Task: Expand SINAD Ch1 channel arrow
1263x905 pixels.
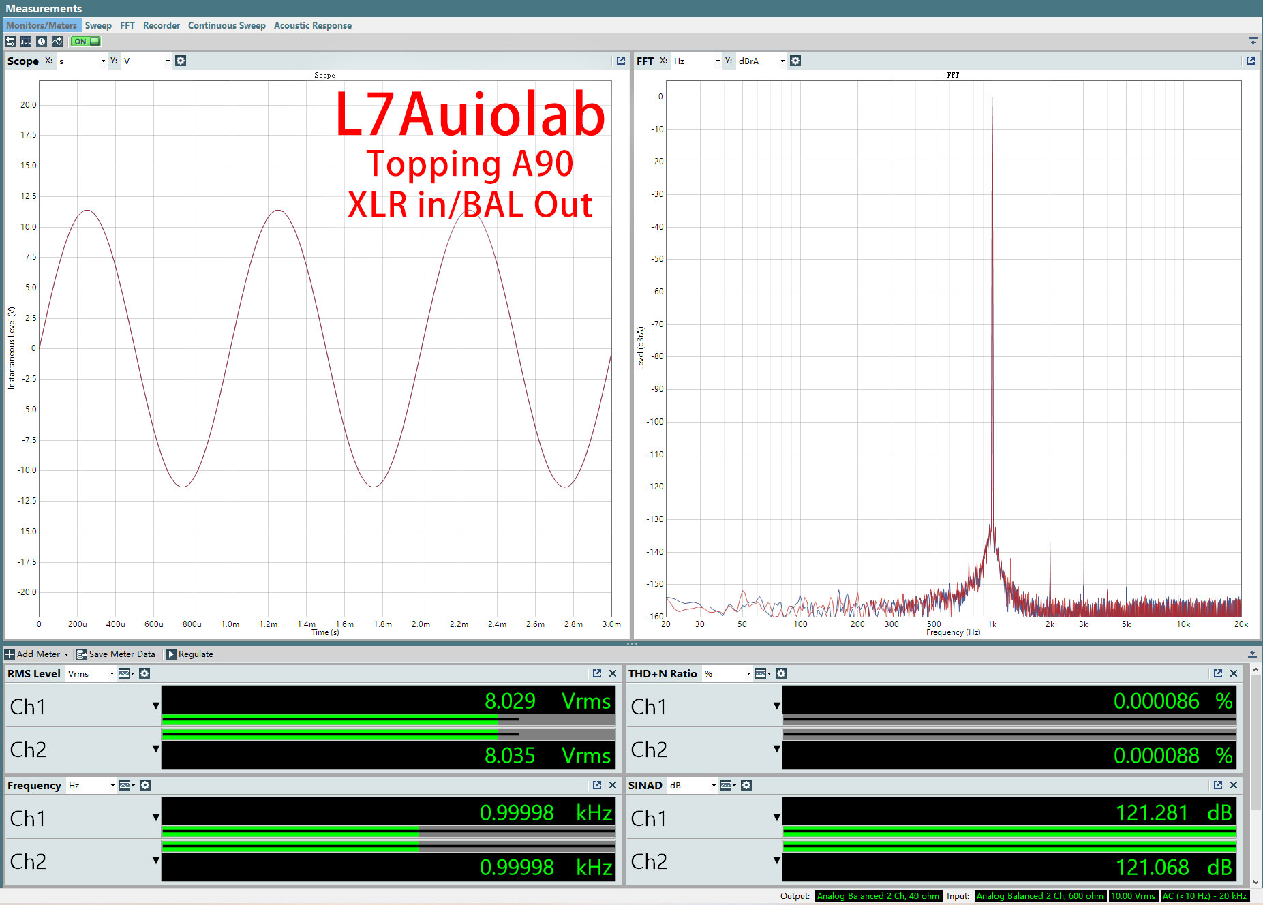Action: pos(776,818)
